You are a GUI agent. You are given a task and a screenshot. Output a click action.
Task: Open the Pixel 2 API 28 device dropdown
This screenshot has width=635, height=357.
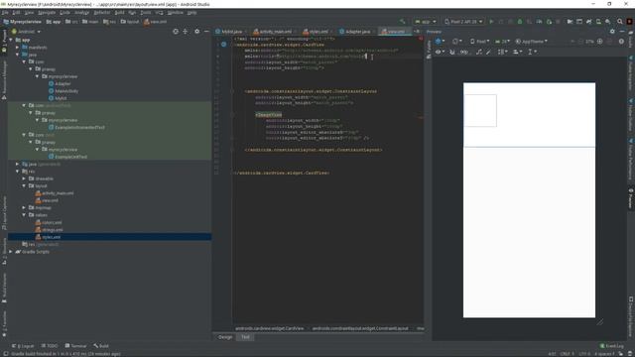point(463,22)
